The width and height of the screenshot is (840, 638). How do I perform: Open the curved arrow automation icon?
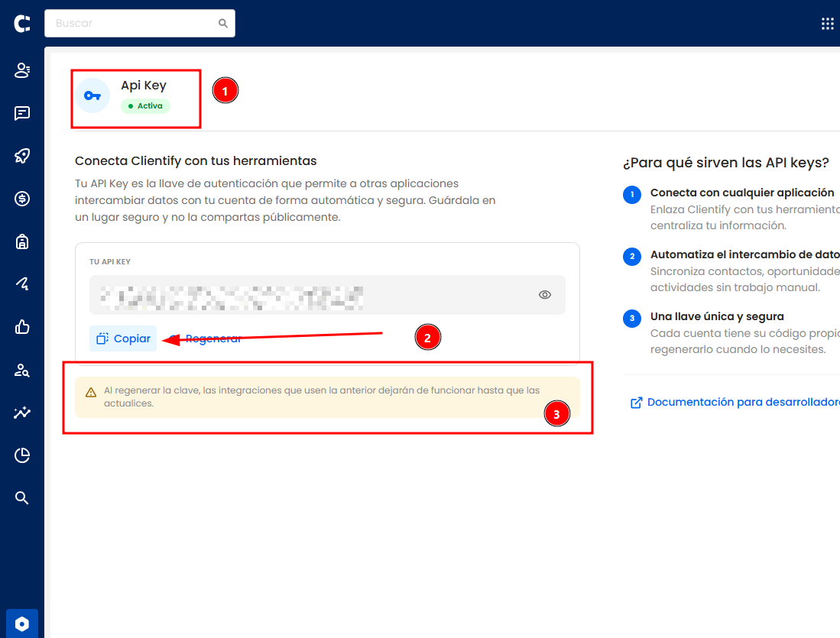click(22, 284)
